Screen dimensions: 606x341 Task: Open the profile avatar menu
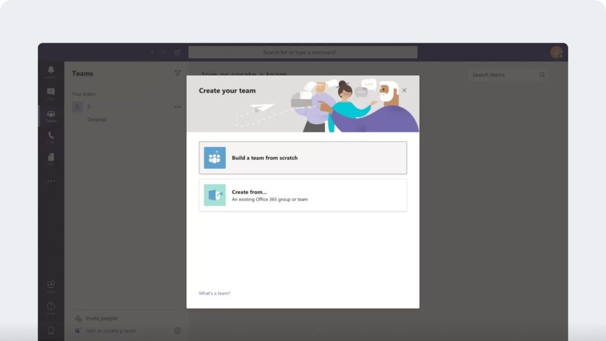pyautogui.click(x=556, y=52)
